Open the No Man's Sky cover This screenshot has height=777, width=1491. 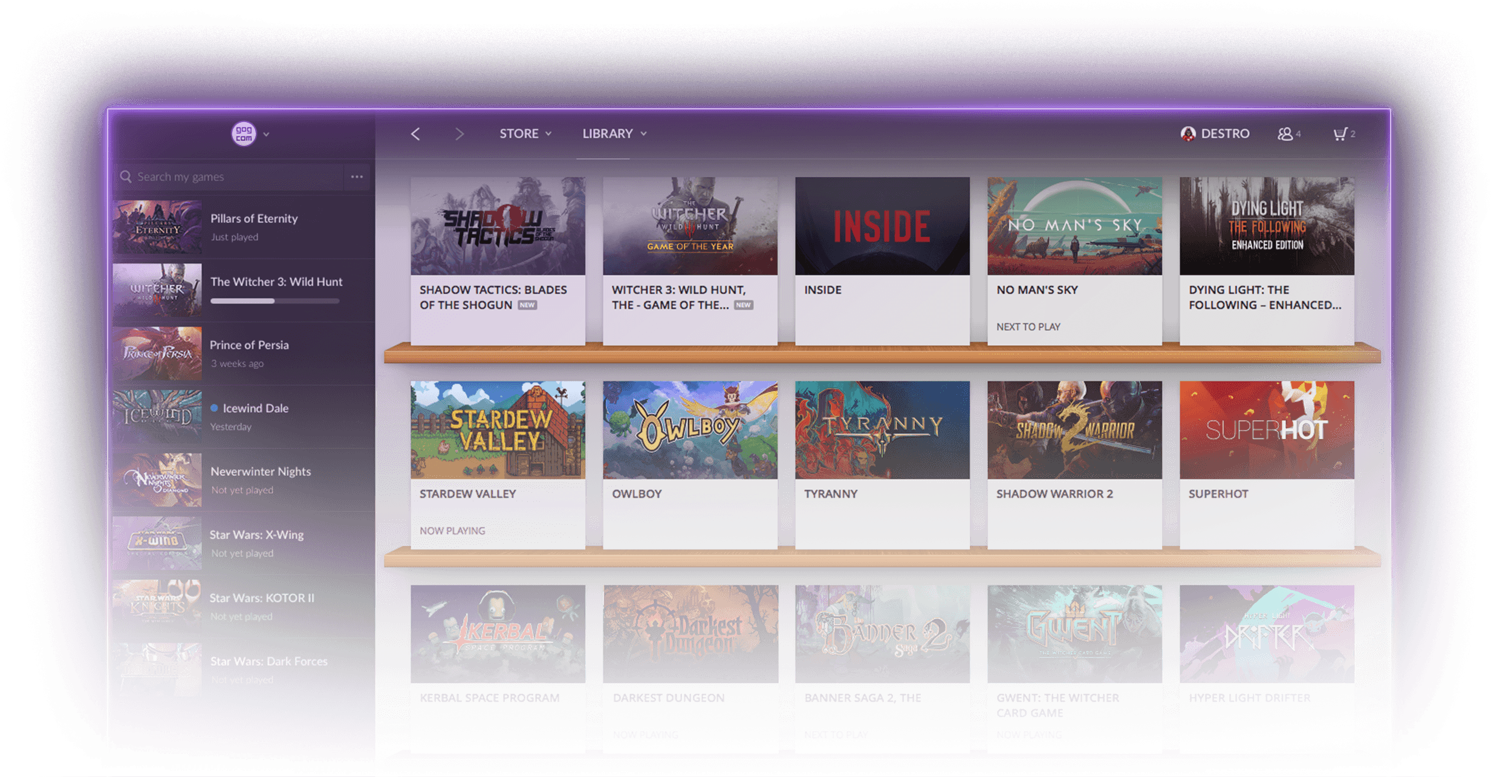click(1074, 226)
